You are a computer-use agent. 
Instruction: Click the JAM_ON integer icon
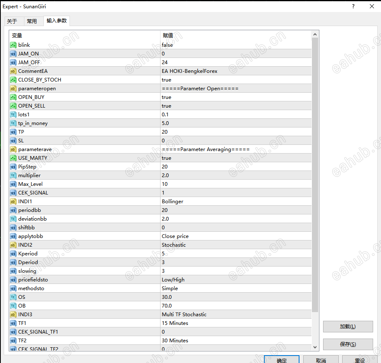pyautogui.click(x=13, y=54)
